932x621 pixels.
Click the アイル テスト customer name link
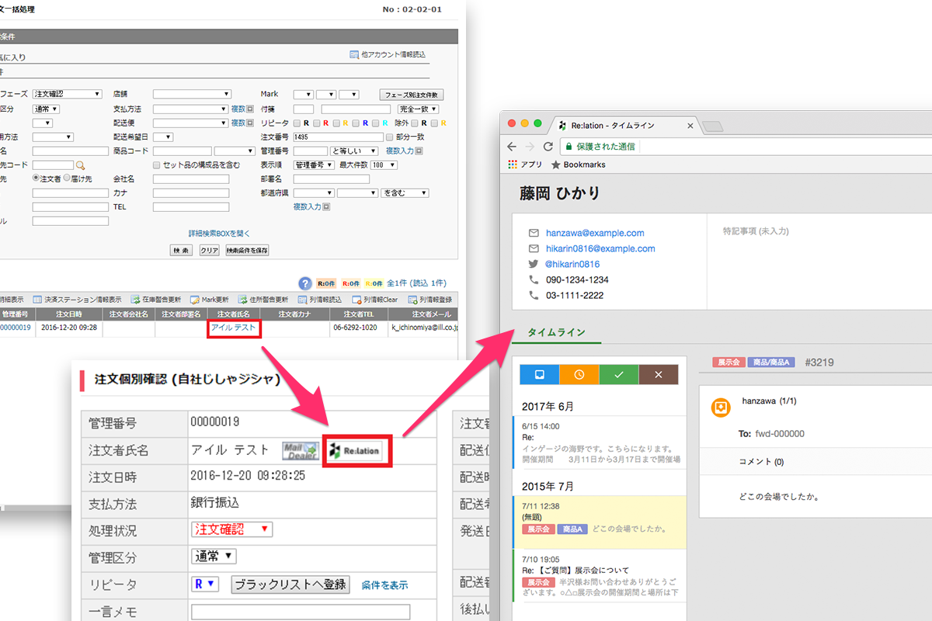point(233,328)
